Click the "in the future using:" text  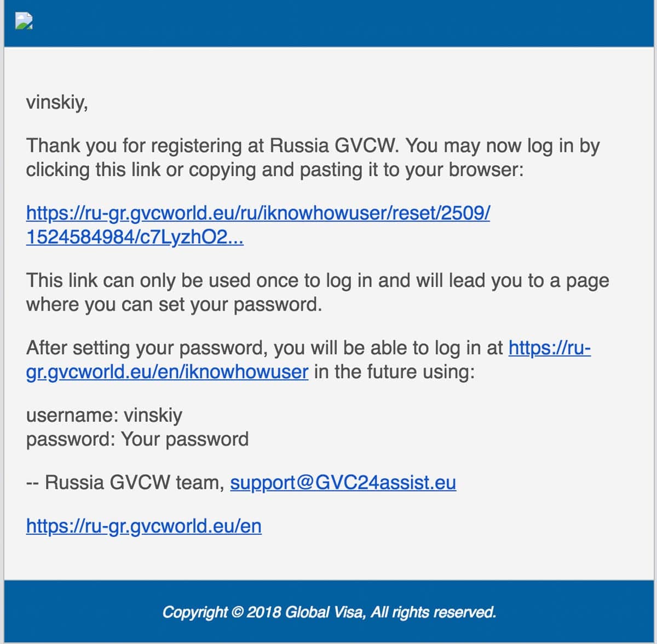click(x=394, y=372)
